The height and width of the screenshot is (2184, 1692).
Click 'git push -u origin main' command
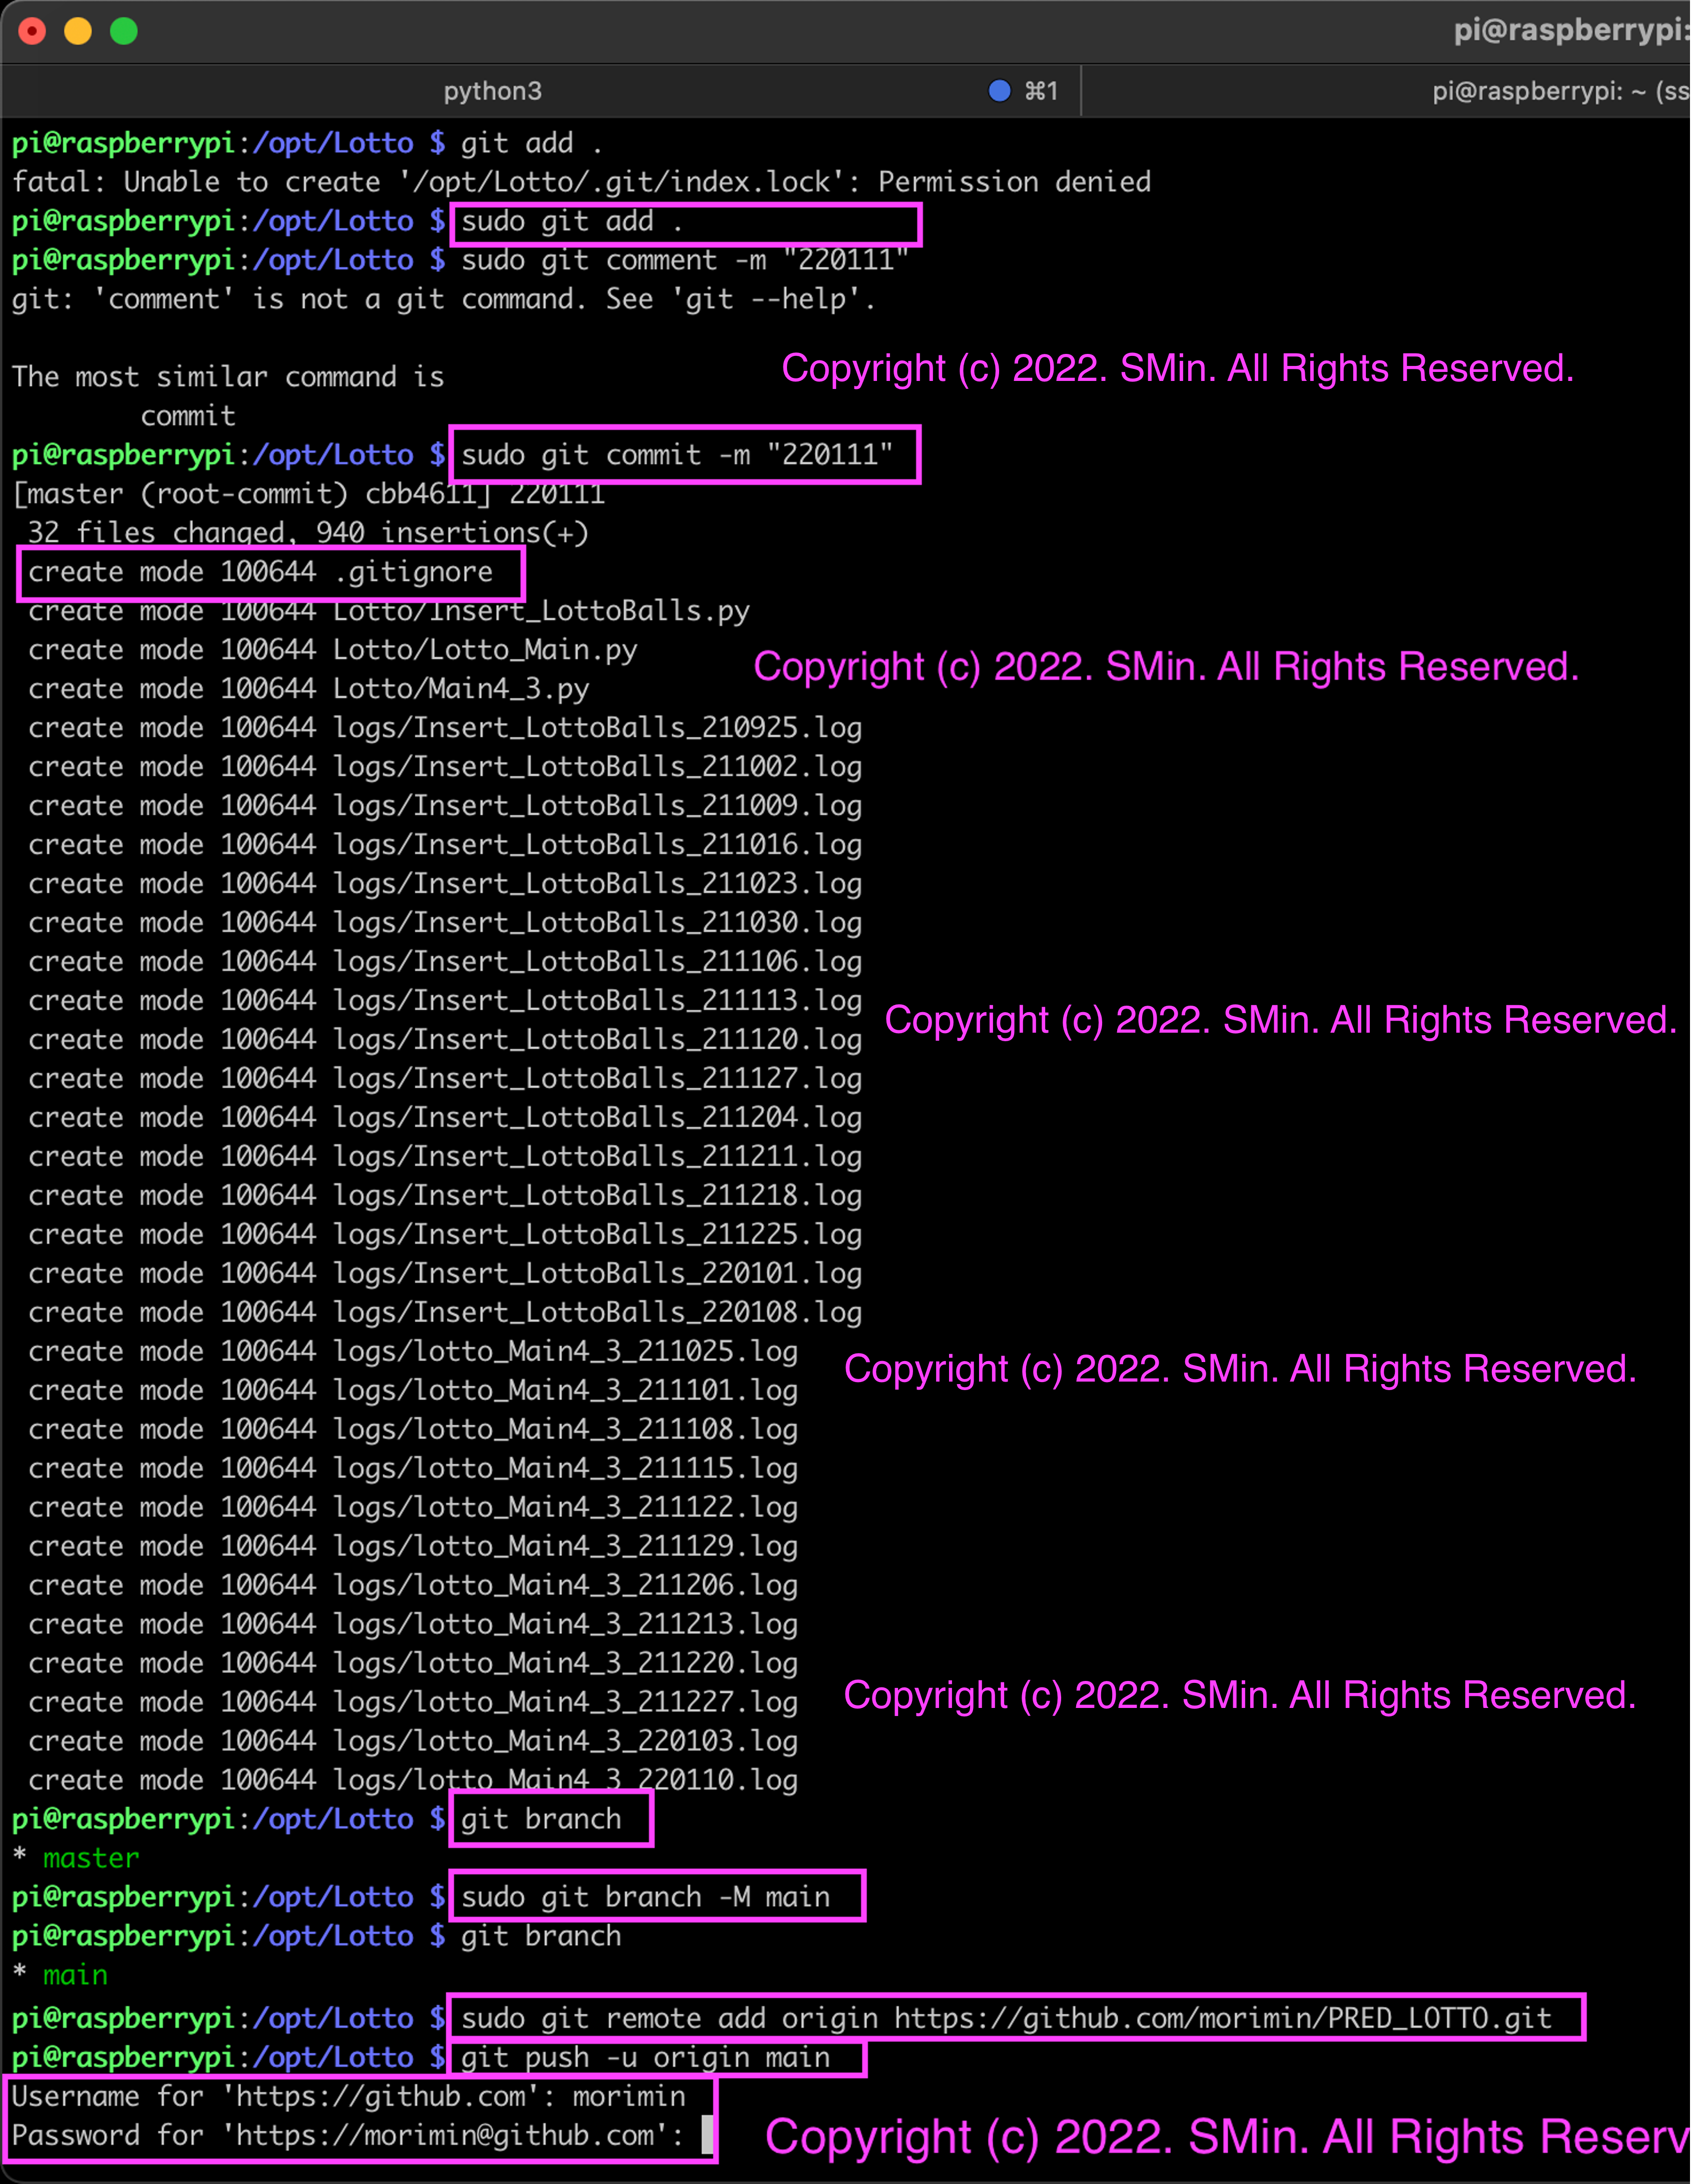point(644,2057)
